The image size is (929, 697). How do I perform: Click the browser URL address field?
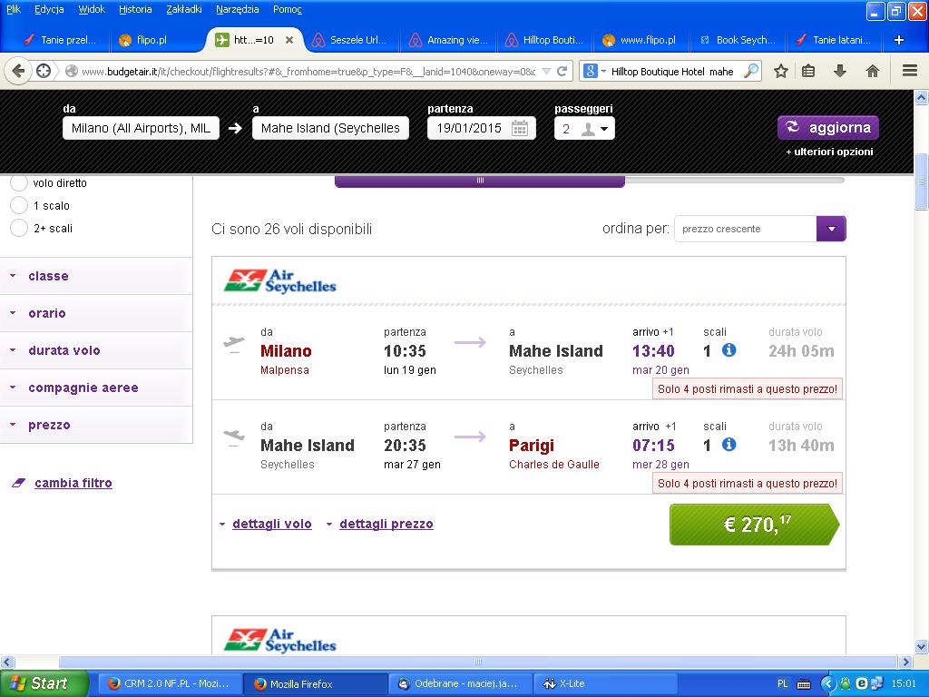pyautogui.click(x=308, y=71)
